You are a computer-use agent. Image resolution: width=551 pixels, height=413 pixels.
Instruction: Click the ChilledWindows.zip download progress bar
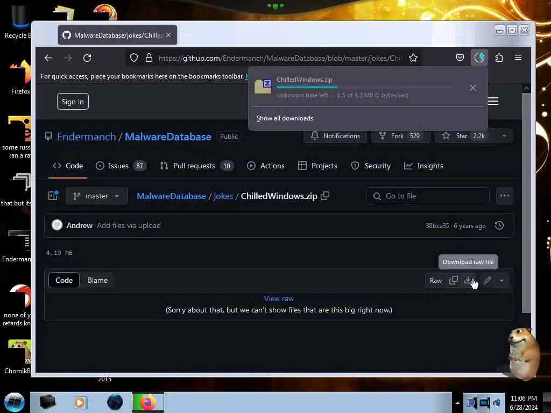(x=363, y=87)
